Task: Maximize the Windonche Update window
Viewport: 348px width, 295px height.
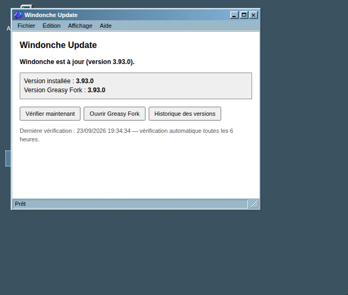Action: point(244,15)
